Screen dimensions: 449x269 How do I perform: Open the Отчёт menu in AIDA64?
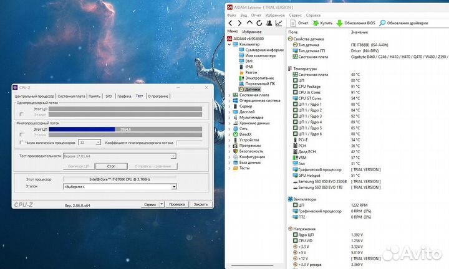click(x=256, y=15)
